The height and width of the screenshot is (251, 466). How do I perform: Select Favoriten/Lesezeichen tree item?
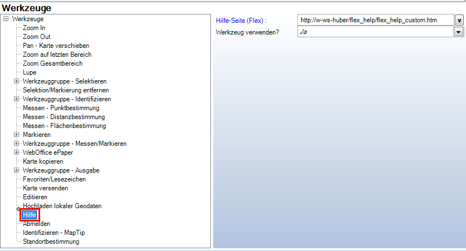pos(54,179)
